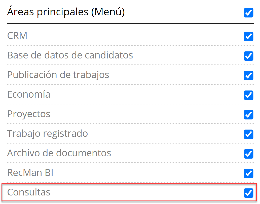260x204 pixels.
Task: Click the Base de datos de candidatos label
Action: pos(70,55)
